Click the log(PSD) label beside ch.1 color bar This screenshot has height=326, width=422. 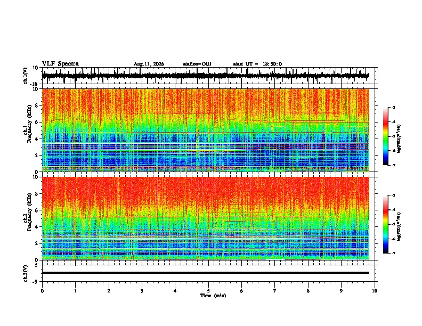(x=399, y=139)
